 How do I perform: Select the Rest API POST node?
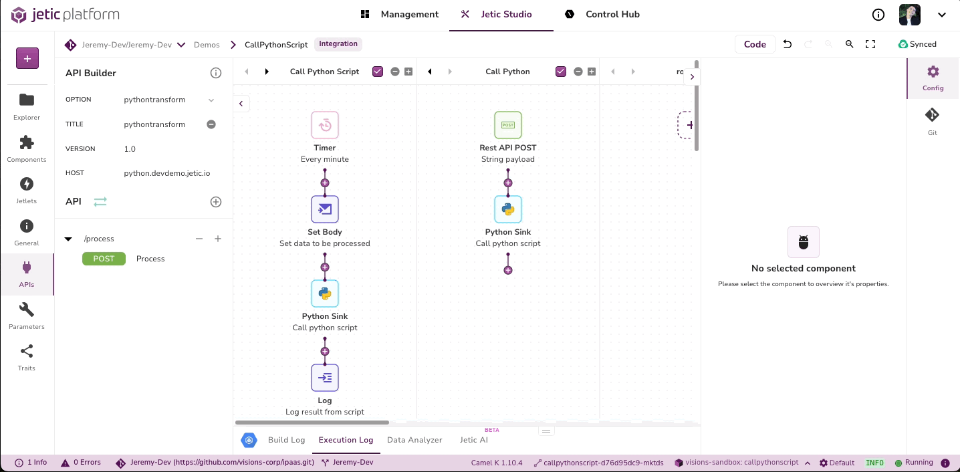coord(508,125)
